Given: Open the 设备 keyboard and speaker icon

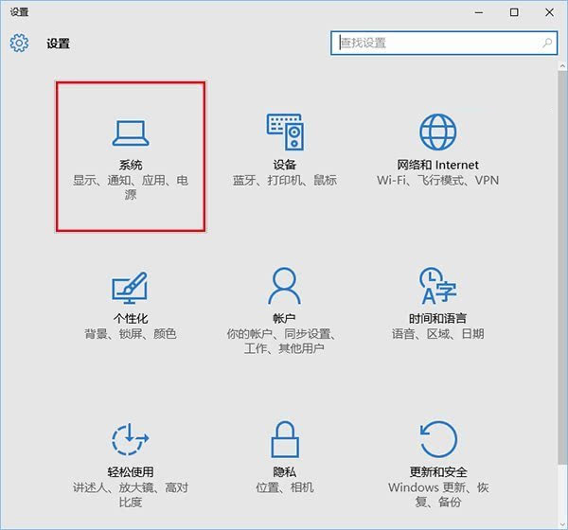Looking at the screenshot, I should pos(285,132).
